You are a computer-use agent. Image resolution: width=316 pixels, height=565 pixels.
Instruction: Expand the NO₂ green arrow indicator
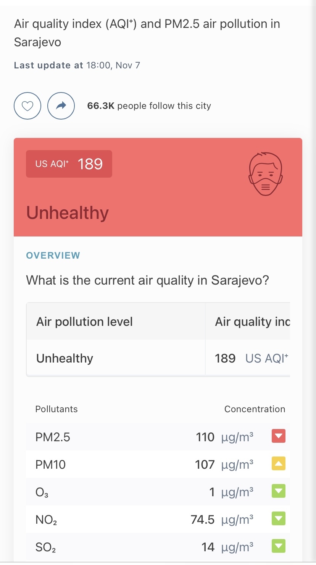(x=279, y=519)
